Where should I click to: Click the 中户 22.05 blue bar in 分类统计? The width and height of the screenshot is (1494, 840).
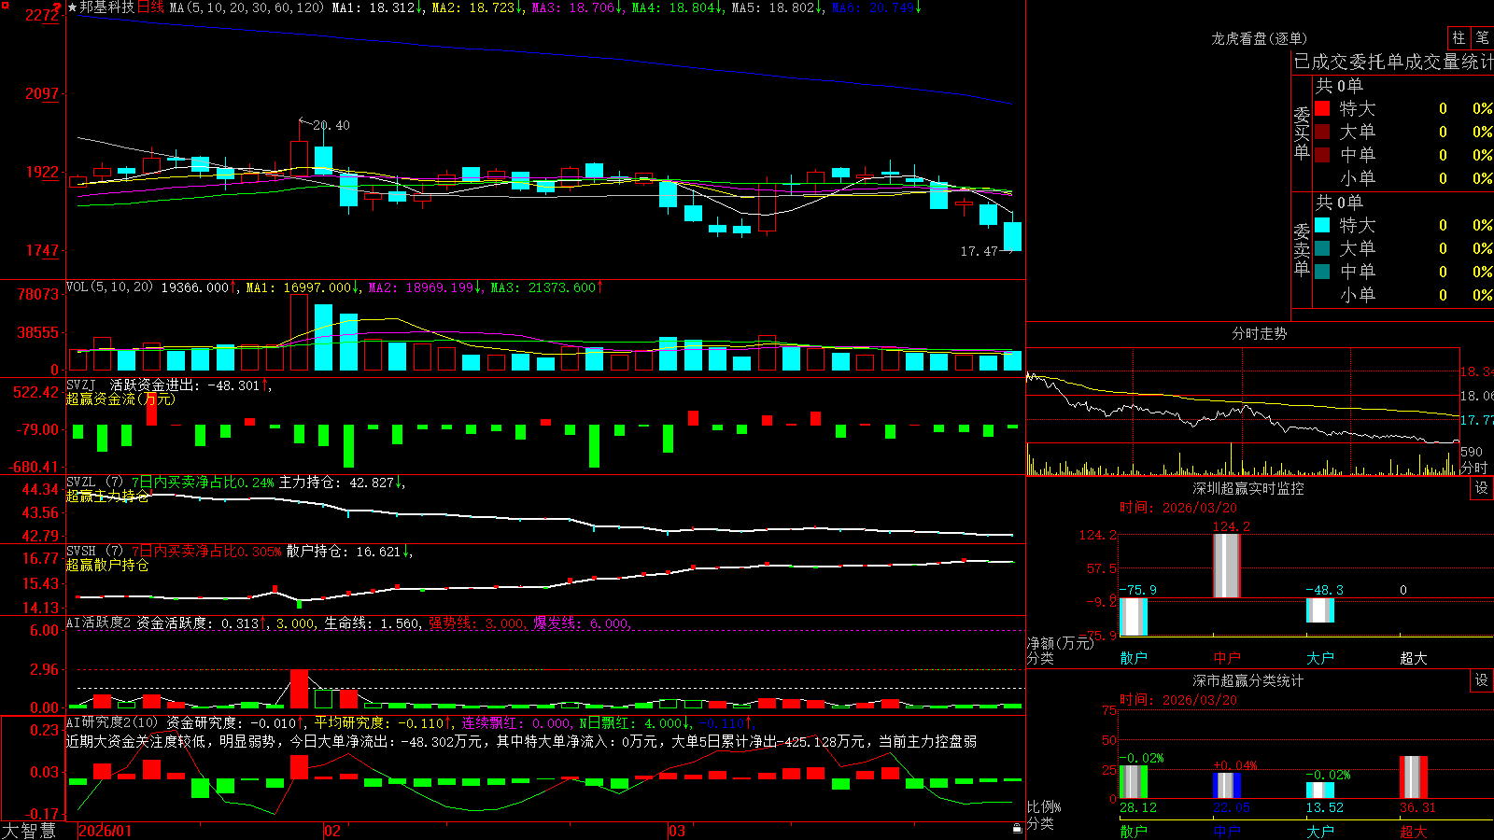(x=1227, y=785)
